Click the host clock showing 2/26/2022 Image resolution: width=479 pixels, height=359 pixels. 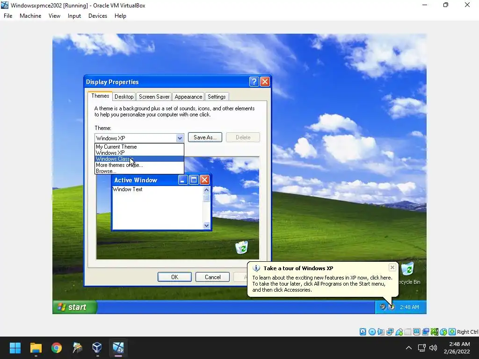click(457, 348)
